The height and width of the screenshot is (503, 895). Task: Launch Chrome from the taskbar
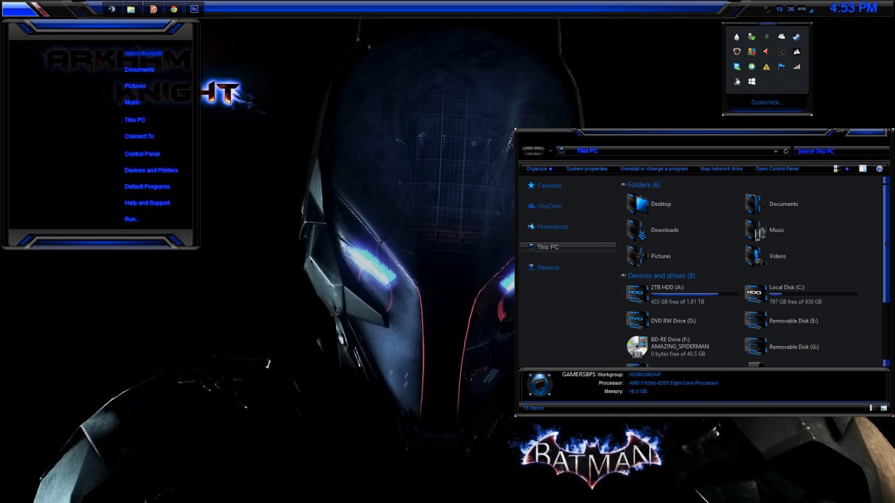(x=174, y=9)
